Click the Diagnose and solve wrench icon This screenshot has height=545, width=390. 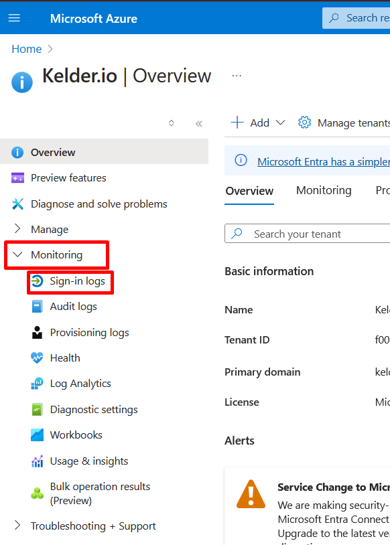click(17, 204)
